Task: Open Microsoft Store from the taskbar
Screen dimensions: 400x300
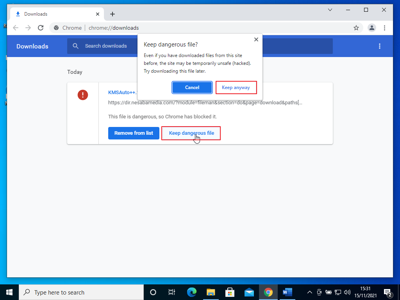Action: coord(230,292)
